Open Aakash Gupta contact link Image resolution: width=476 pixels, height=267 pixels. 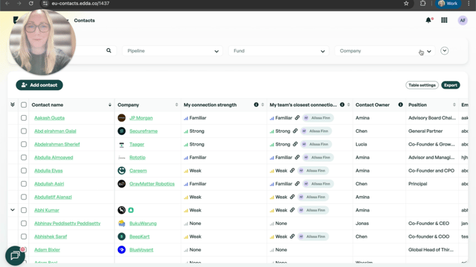point(49,118)
